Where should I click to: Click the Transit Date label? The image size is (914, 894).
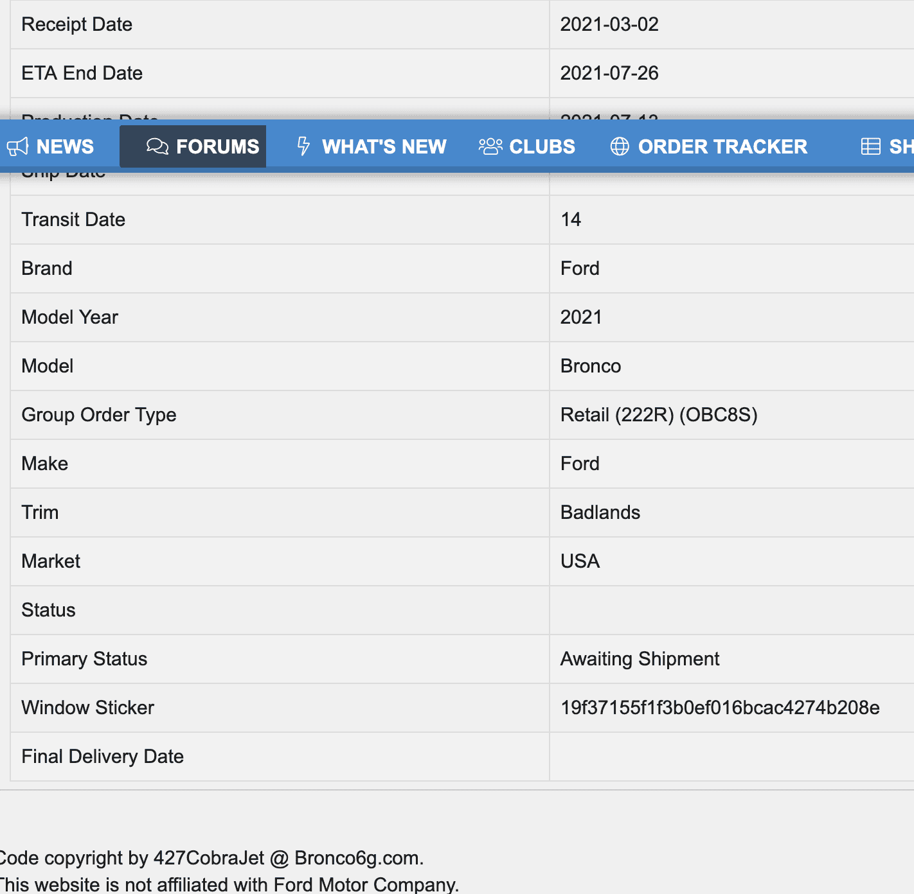tap(73, 220)
